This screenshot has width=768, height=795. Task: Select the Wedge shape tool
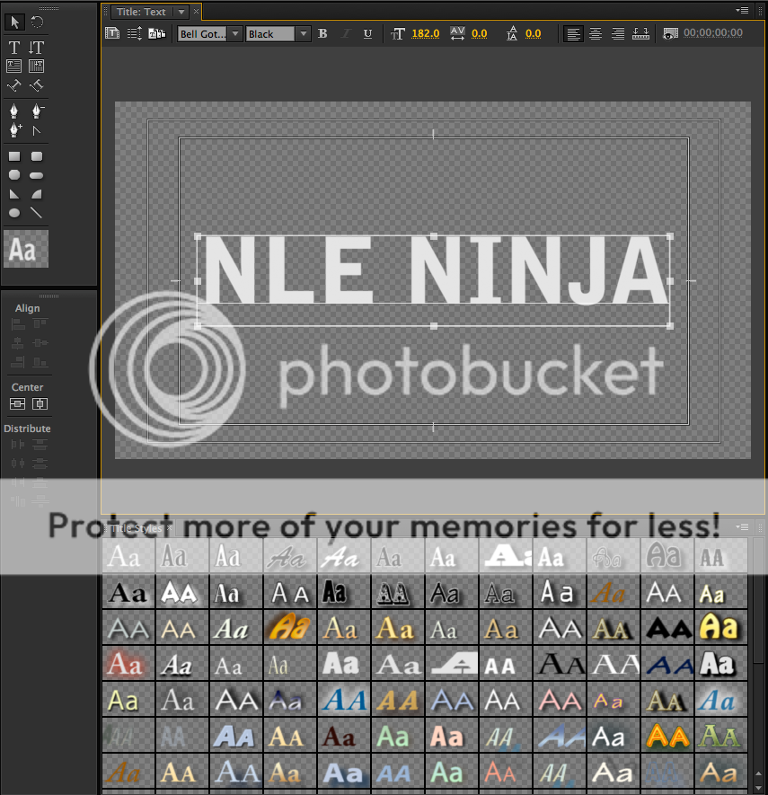[x=14, y=194]
